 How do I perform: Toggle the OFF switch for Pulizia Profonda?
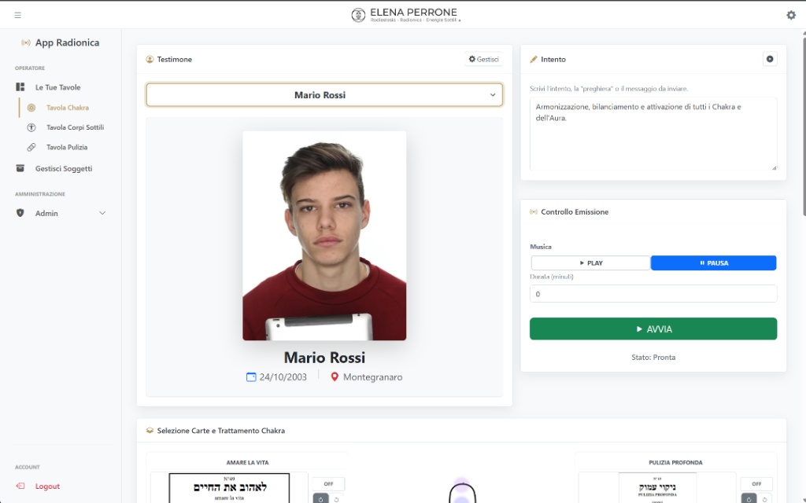point(756,484)
